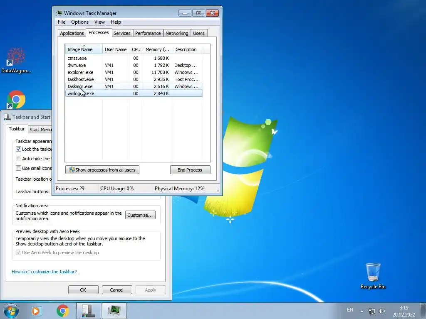
Task: Sort by the Description column header
Action: (187, 49)
